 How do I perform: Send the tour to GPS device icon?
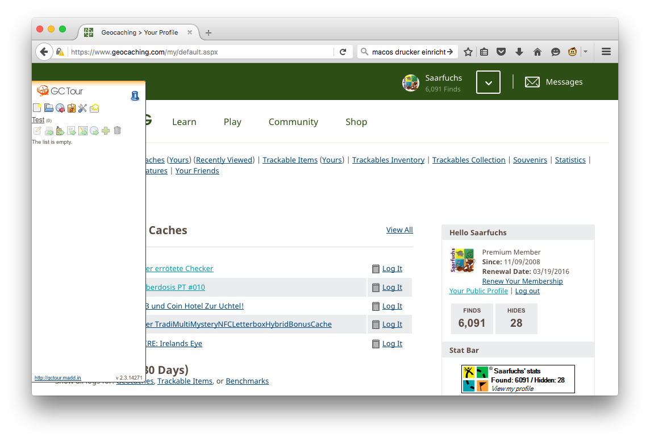(x=60, y=131)
